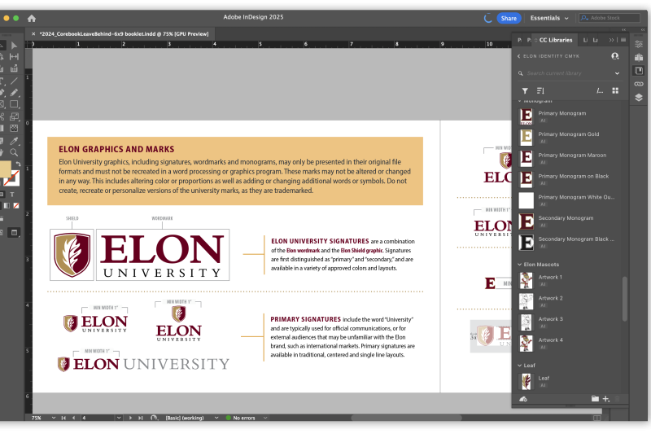Collapse the Elon Mascots group
Screen dimensions: 651x434
click(519, 264)
